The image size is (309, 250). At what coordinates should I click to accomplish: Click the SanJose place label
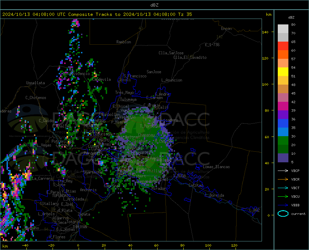tap(154, 72)
